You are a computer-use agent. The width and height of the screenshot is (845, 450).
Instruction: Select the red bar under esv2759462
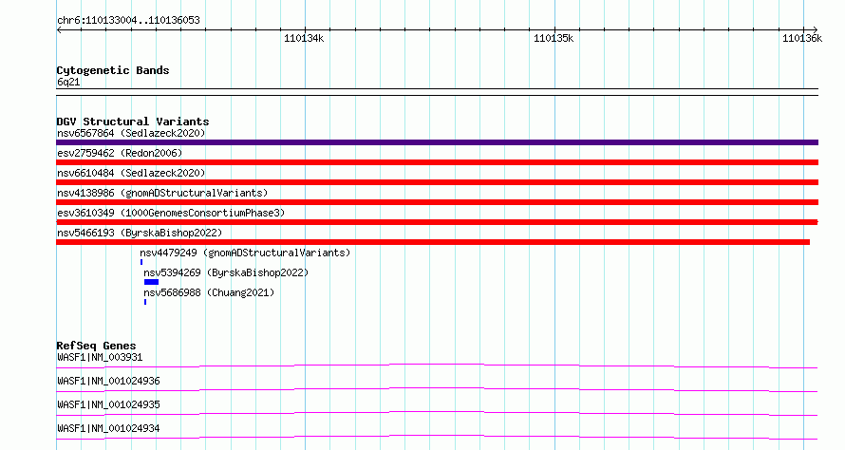click(437, 162)
